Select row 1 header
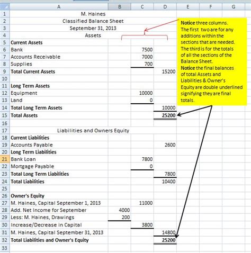 5,14
